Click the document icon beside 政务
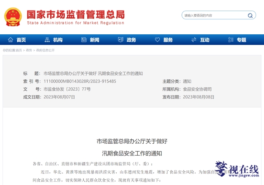Image resolution: width=264 pixels, height=185 pixels. point(120,40)
